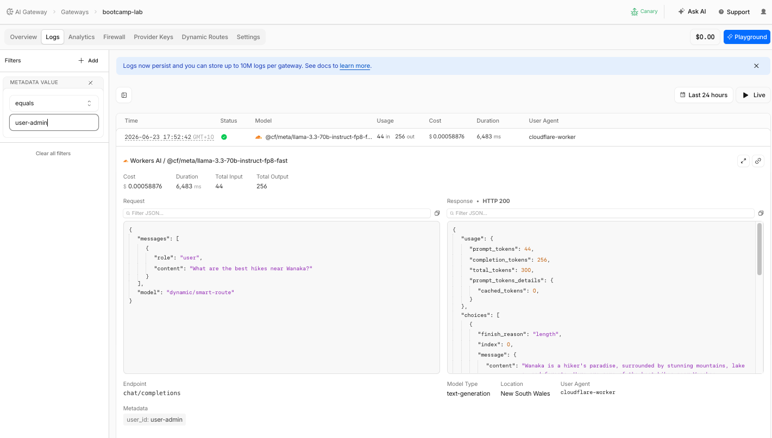Select the Logs tab
Screen dimensions: 772x438
pyautogui.click(x=53, y=37)
